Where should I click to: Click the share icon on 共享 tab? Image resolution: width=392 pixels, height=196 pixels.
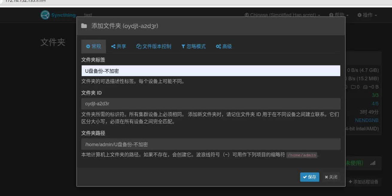tap(113, 46)
